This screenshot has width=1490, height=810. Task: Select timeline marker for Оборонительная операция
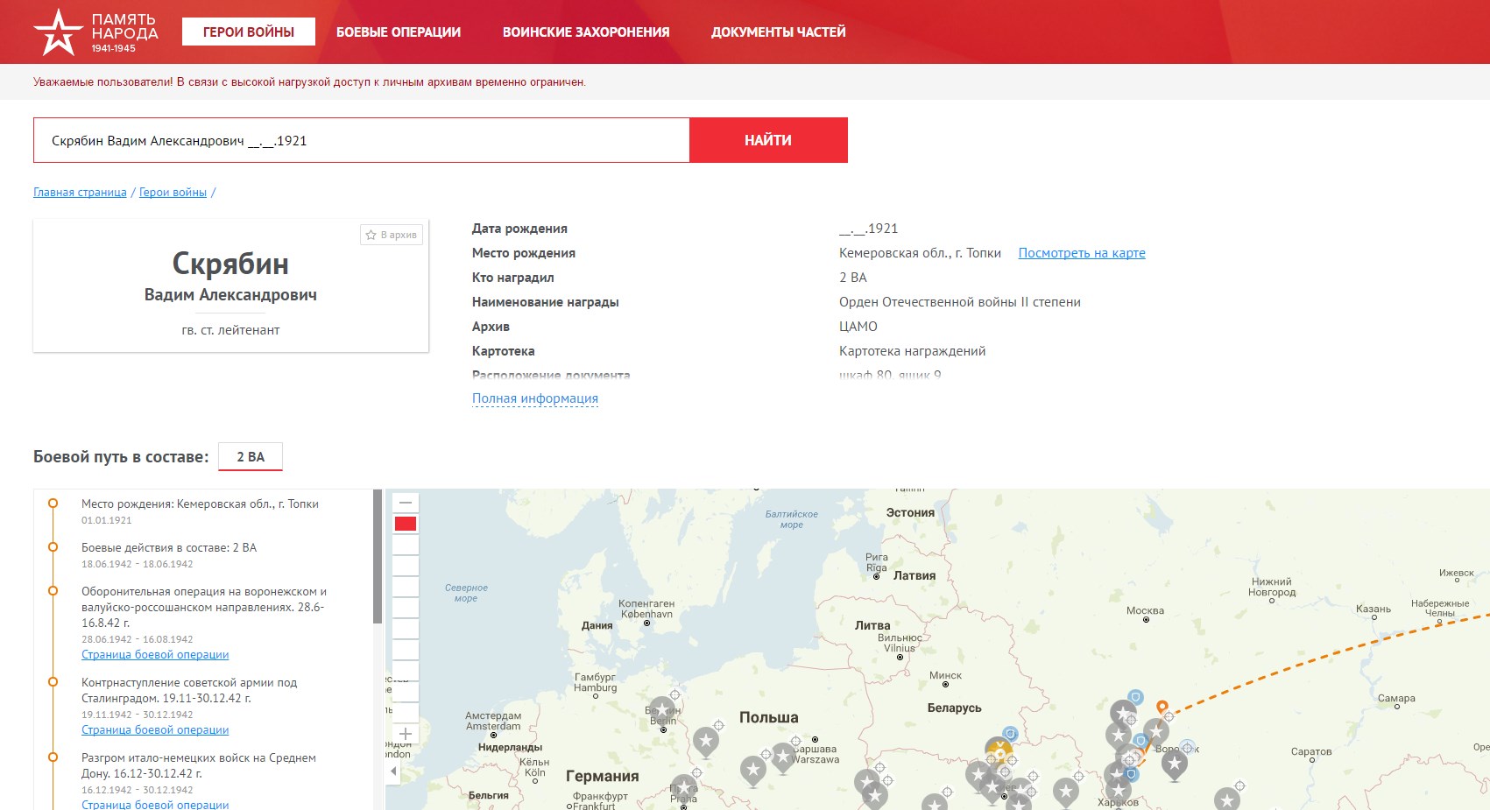53,591
